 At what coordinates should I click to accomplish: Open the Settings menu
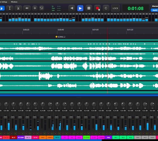[x=4, y=2]
